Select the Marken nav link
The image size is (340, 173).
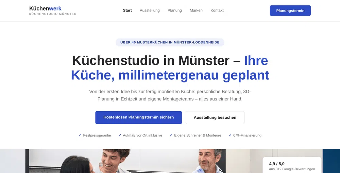point(196,11)
